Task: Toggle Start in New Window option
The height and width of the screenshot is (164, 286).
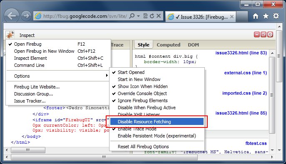Action: tap(157, 79)
